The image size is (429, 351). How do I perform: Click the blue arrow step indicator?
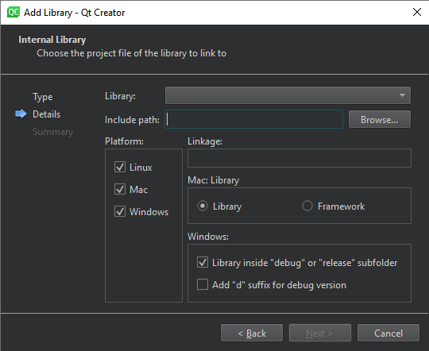tap(21, 114)
